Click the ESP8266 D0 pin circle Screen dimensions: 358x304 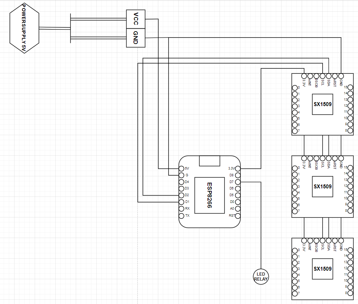coord(238,202)
